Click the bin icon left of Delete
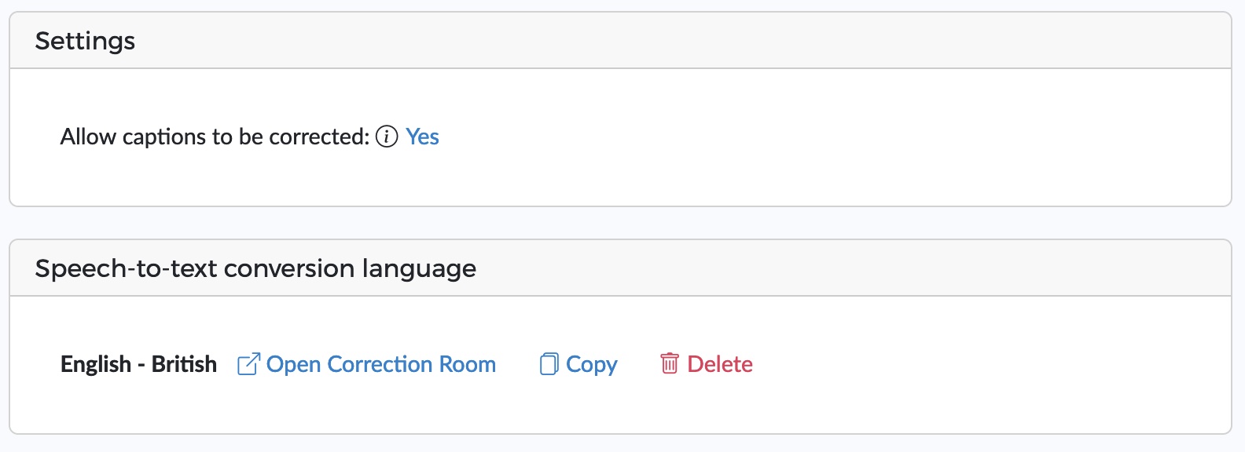 (x=670, y=363)
